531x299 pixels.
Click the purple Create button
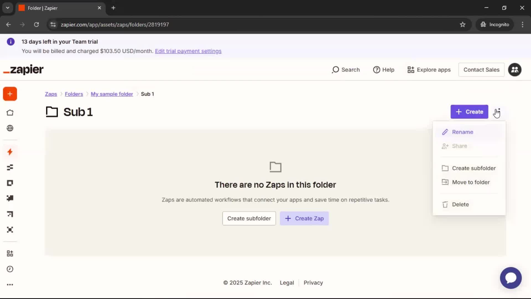469,112
